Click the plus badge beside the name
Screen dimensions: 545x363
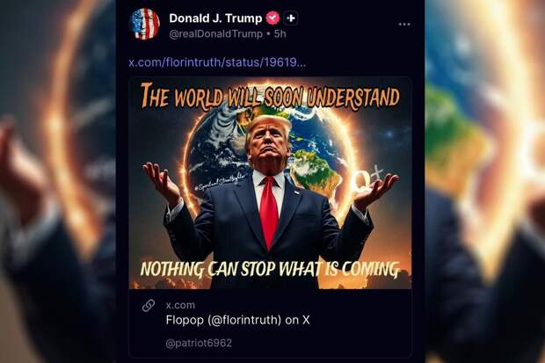pos(291,18)
